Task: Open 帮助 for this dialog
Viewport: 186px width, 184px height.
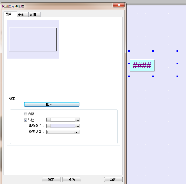Action: (113, 179)
